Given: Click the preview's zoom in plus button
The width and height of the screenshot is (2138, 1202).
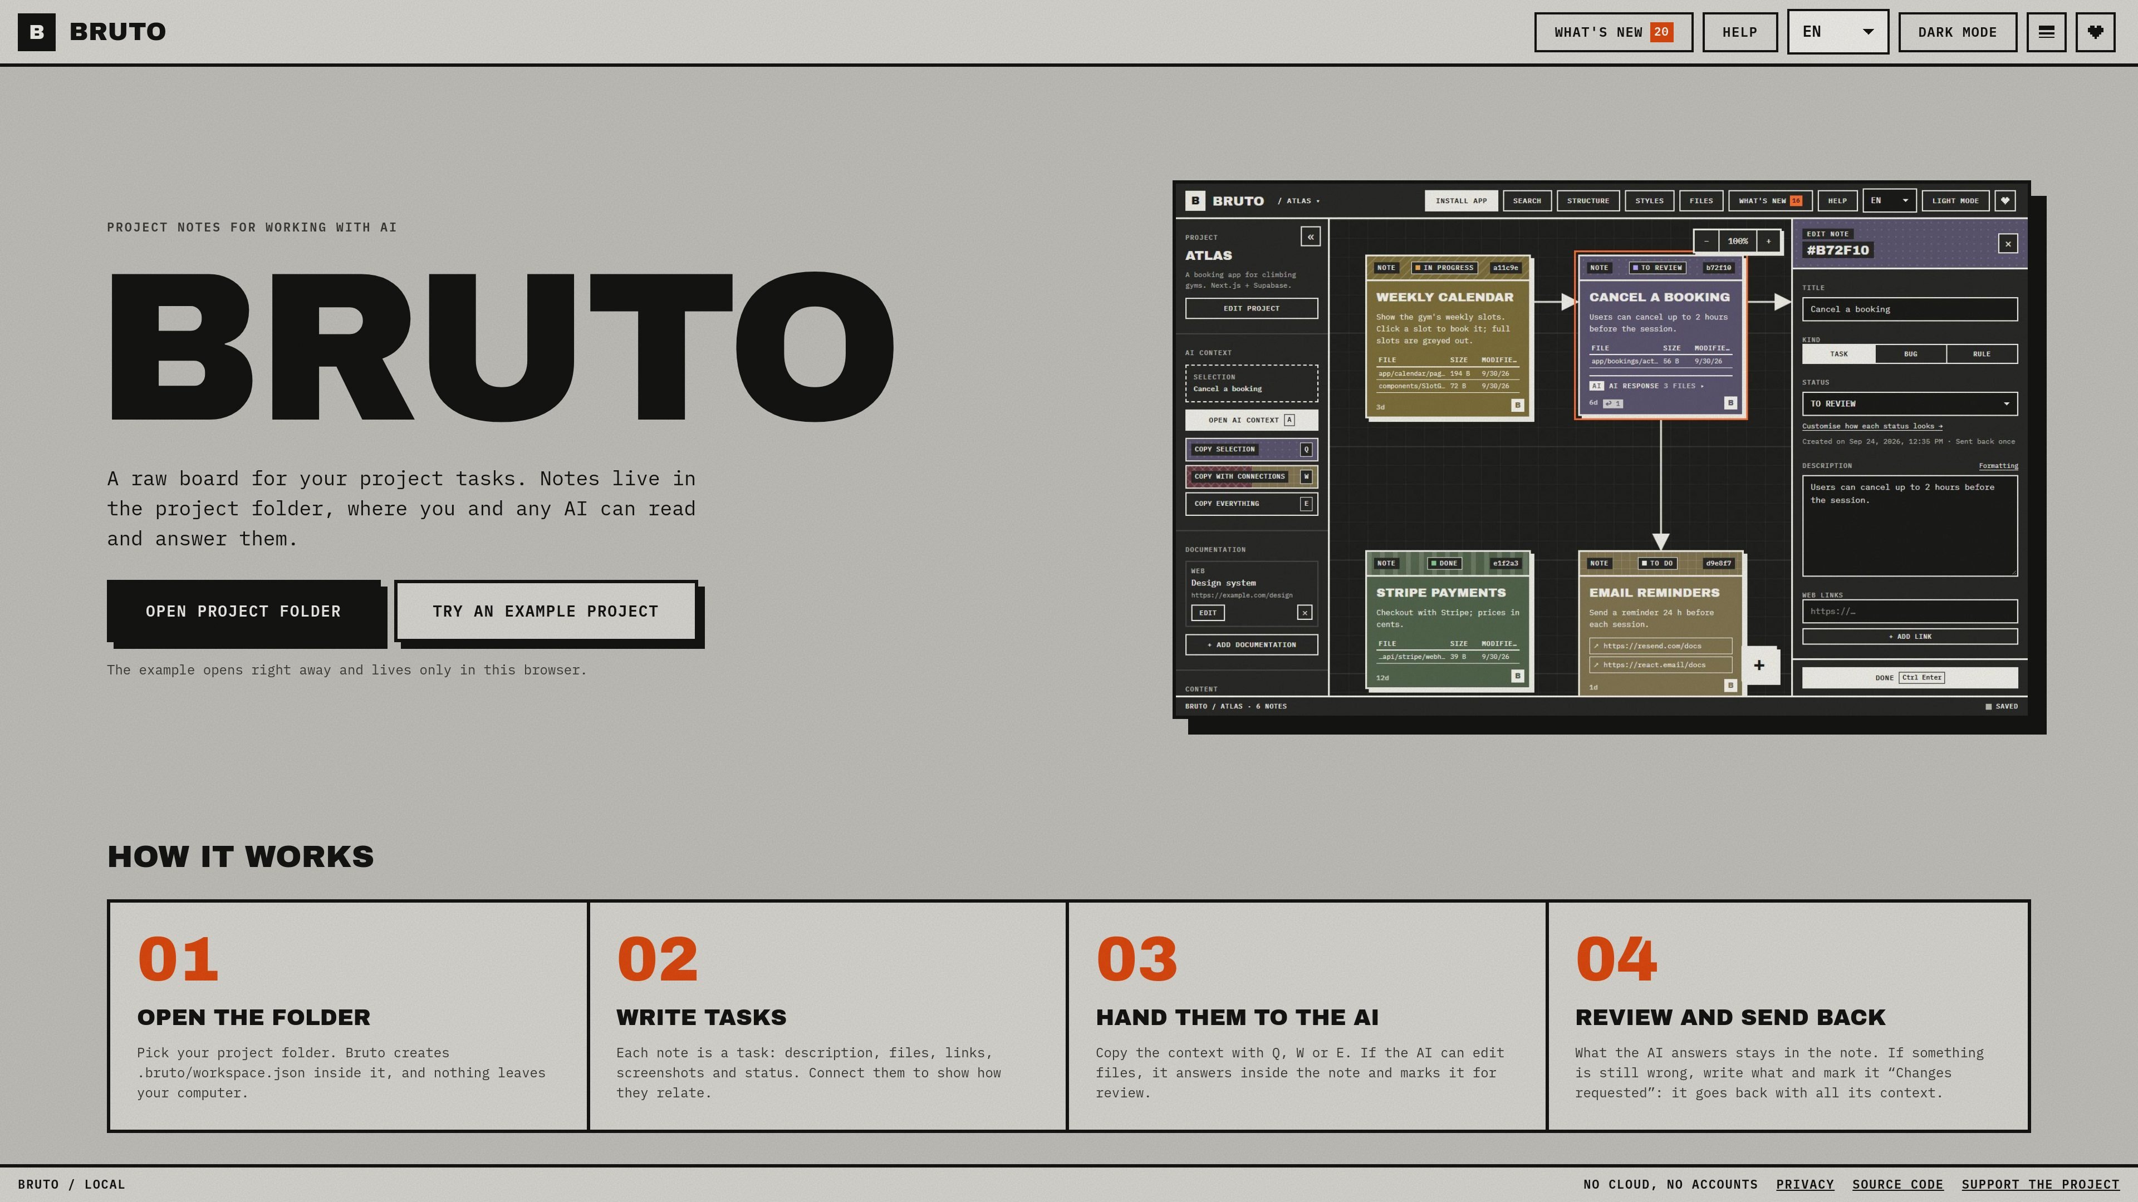Looking at the screenshot, I should tap(1769, 242).
